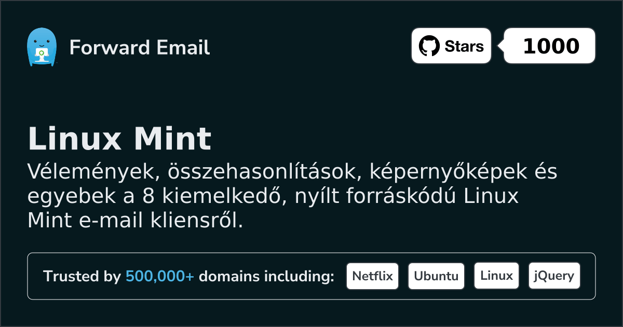The width and height of the screenshot is (623, 327).
Task: Select the Ubuntu badge
Action: point(436,276)
